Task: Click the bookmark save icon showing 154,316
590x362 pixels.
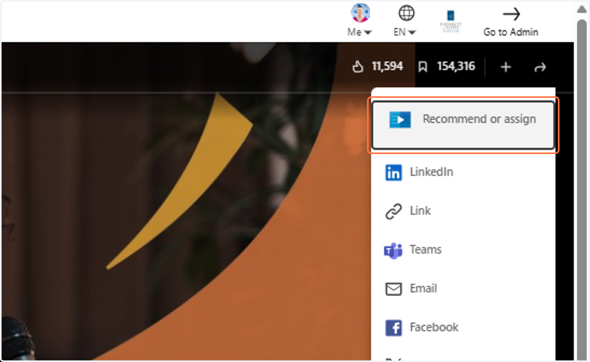Action: click(x=422, y=66)
